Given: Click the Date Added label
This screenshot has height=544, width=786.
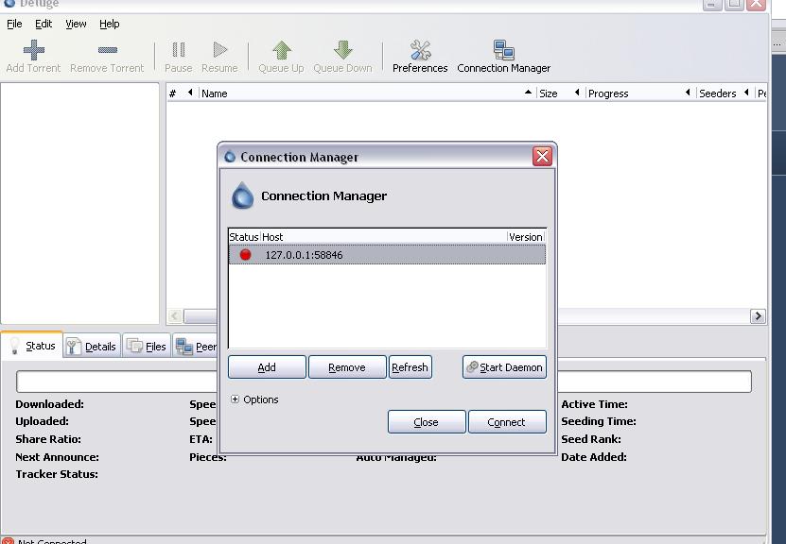Looking at the screenshot, I should (x=594, y=457).
